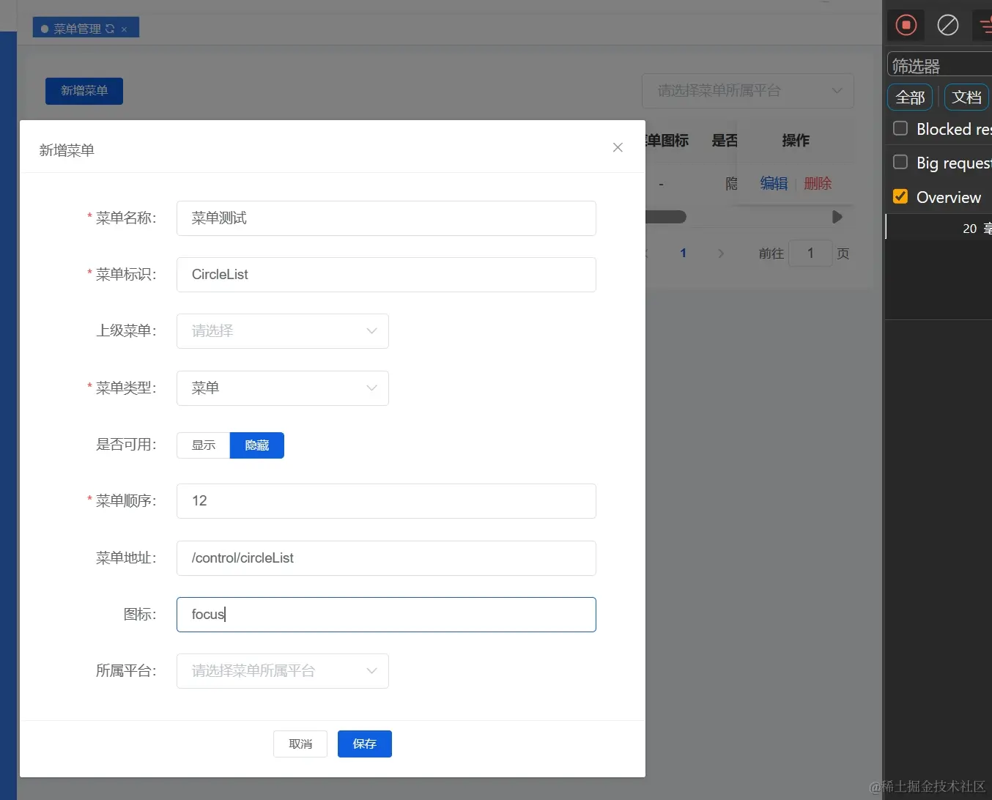This screenshot has height=800, width=992.
Task: Focus the 菜单顺序 input field
Action: point(386,501)
